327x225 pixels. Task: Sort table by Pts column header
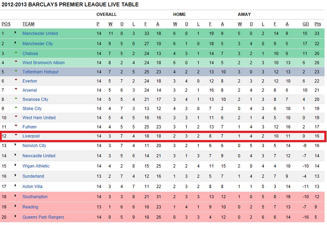point(318,24)
